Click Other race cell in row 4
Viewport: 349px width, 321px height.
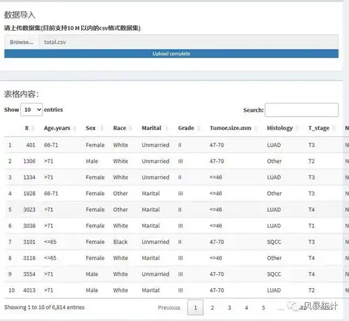point(121,193)
